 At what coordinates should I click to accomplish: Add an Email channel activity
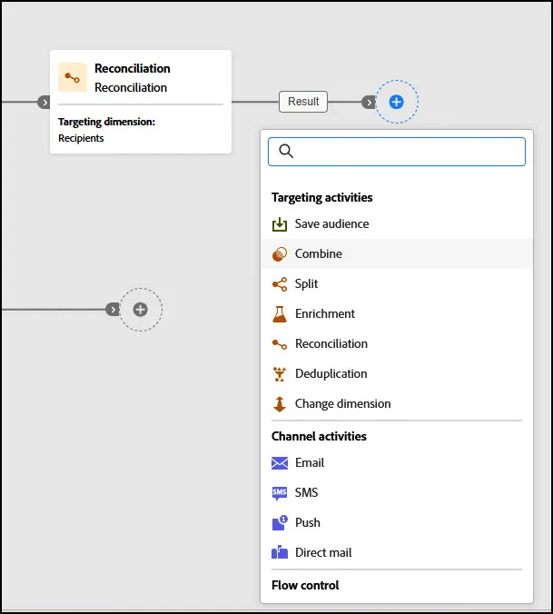point(397,463)
